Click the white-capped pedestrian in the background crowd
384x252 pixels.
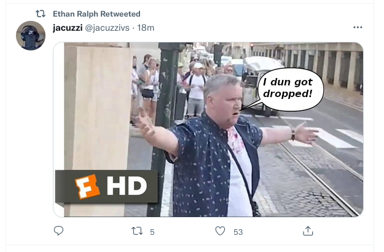click(x=197, y=90)
